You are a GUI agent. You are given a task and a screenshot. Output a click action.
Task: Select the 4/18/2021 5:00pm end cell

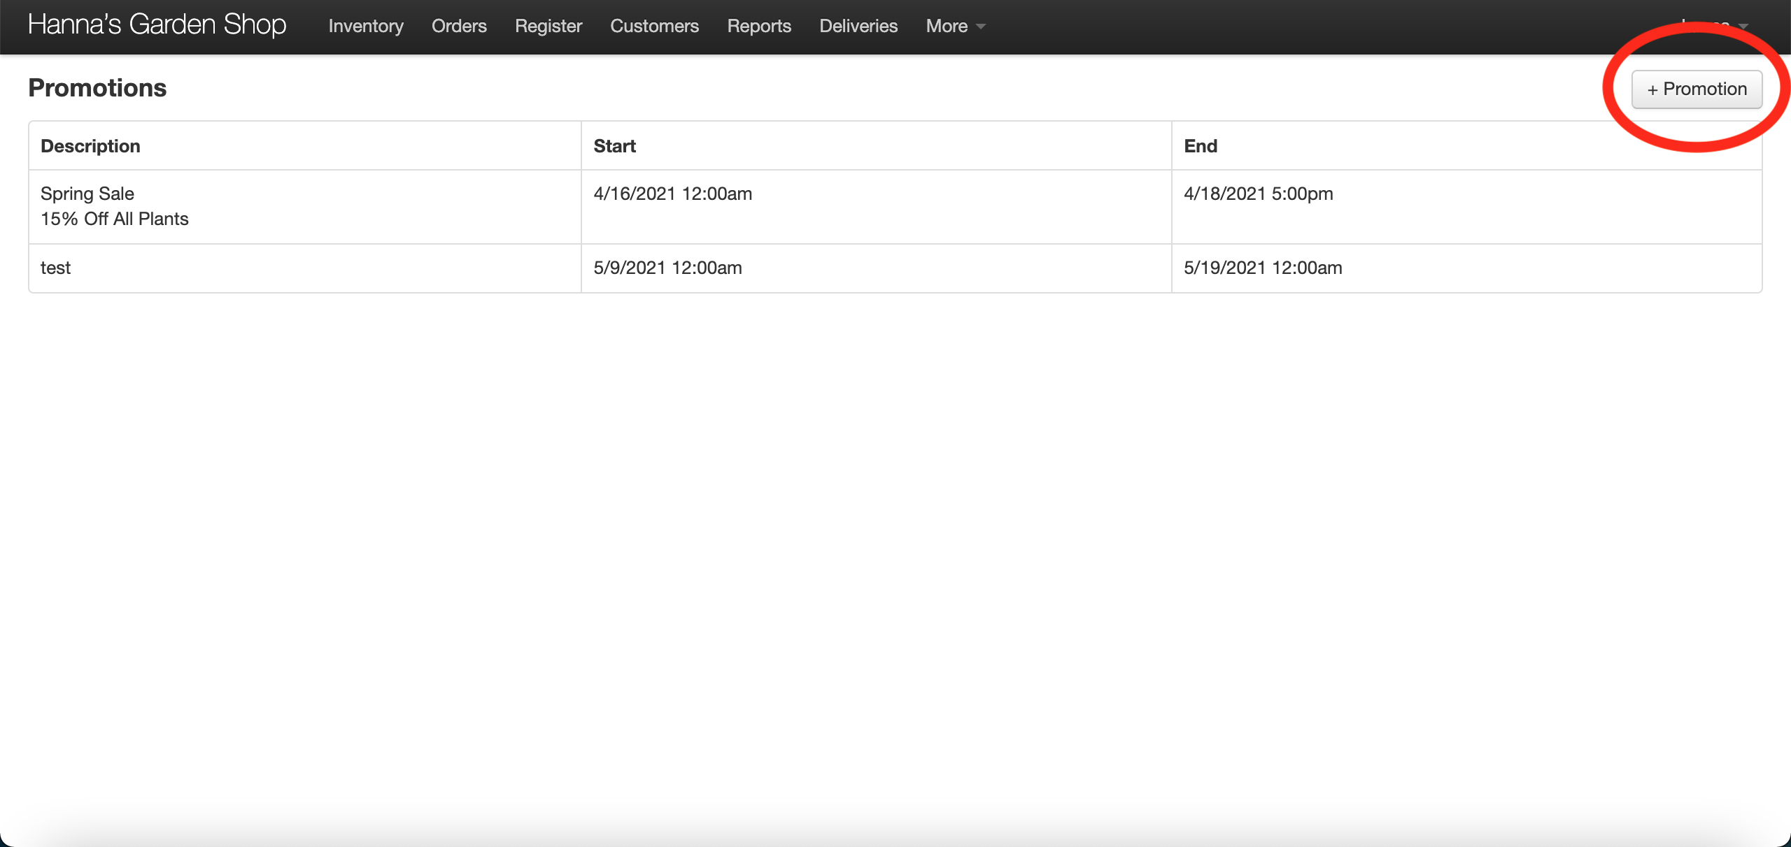coord(1258,194)
